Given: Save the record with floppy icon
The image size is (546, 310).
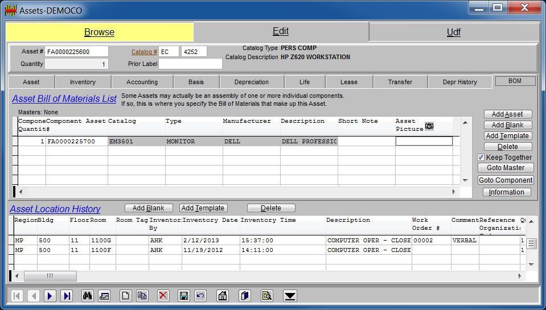Looking at the screenshot, I should coord(183,296).
